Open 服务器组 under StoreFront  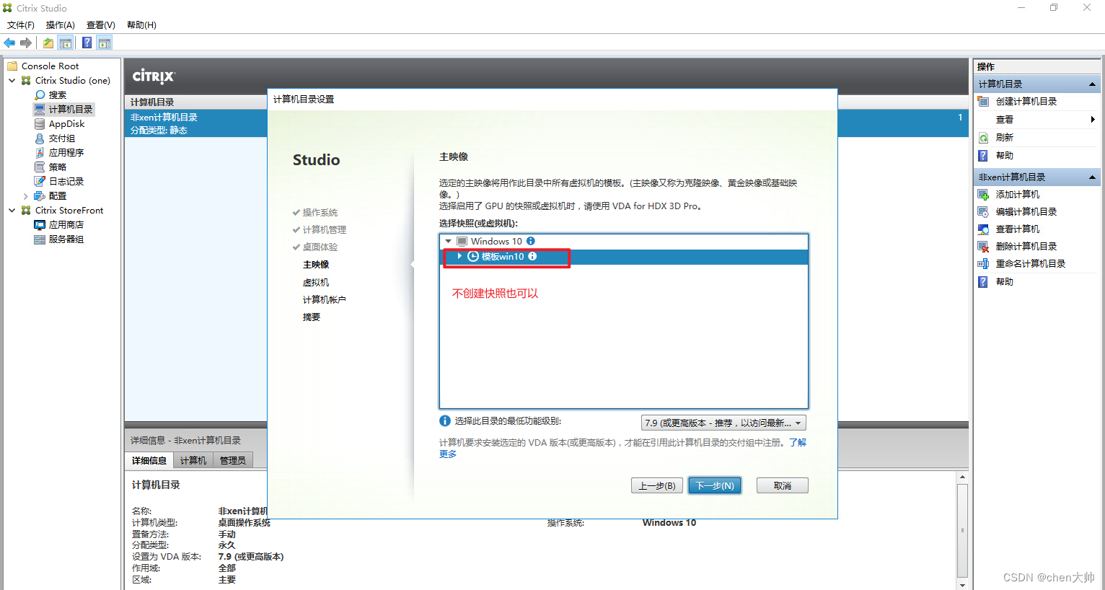pyautogui.click(x=66, y=239)
